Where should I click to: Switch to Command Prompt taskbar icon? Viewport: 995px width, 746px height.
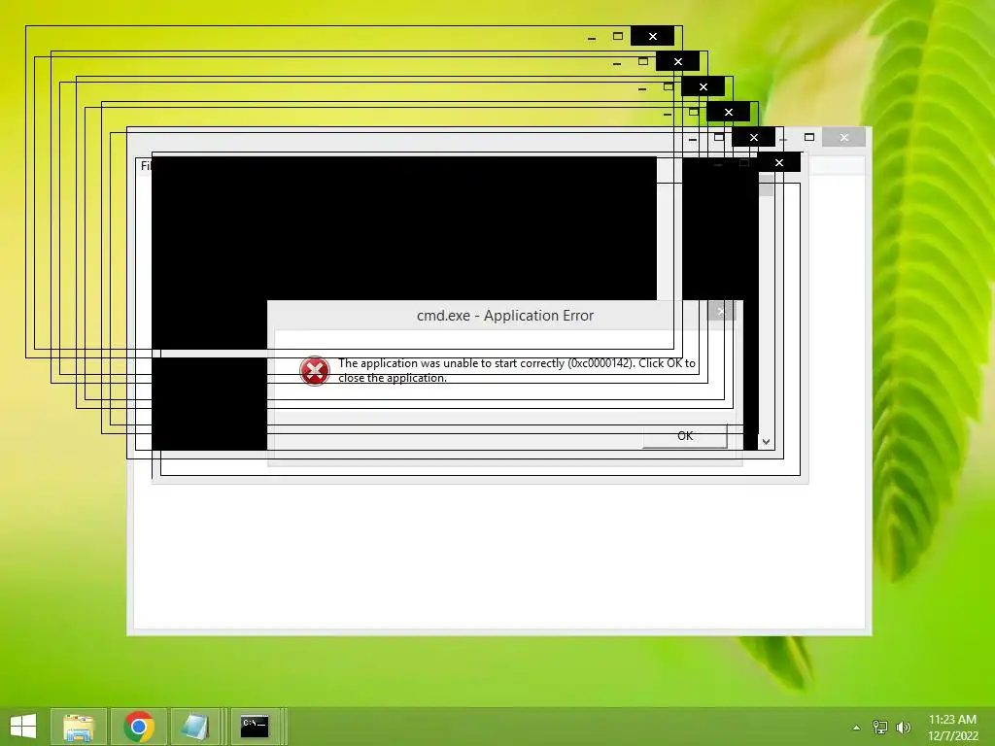pyautogui.click(x=255, y=727)
